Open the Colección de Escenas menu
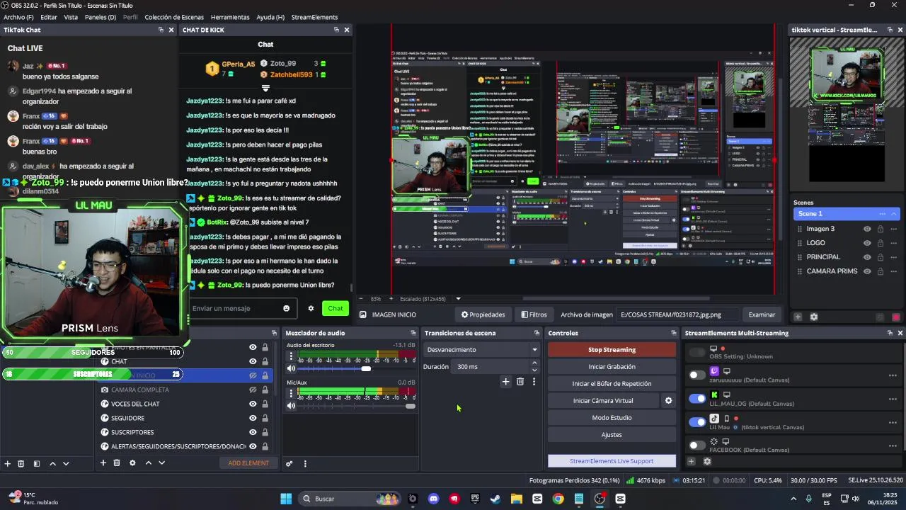 click(x=174, y=17)
